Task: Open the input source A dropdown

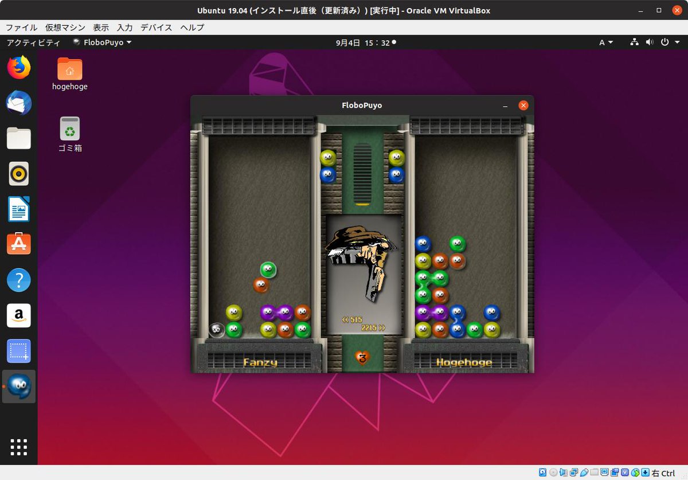Action: coord(606,42)
